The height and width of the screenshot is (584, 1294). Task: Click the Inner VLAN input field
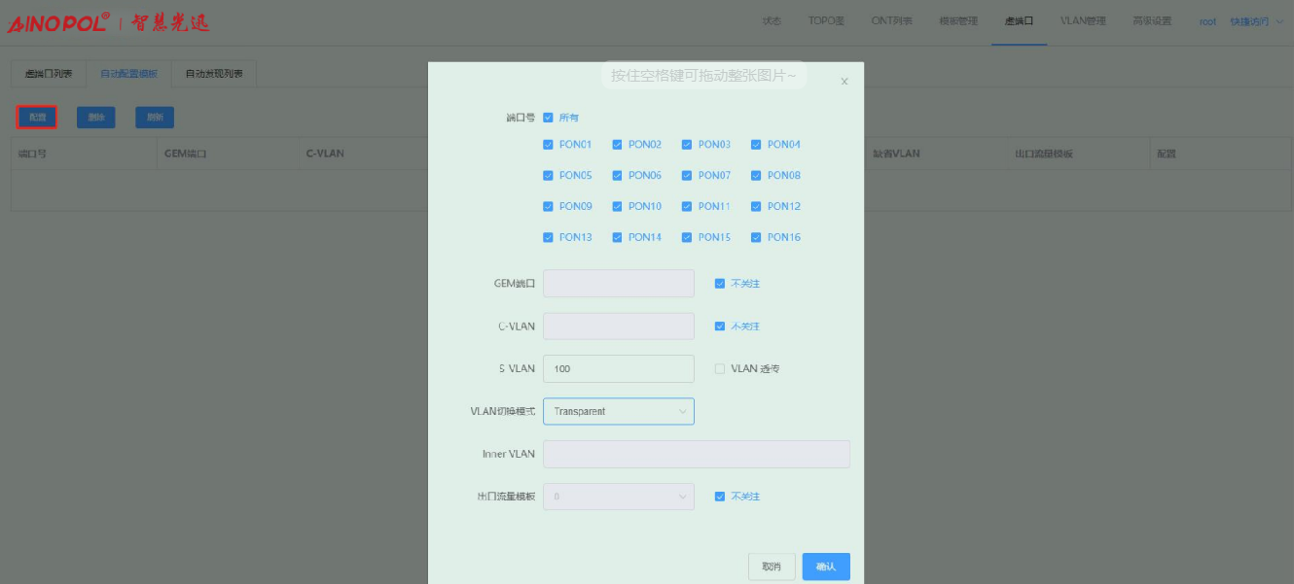696,454
